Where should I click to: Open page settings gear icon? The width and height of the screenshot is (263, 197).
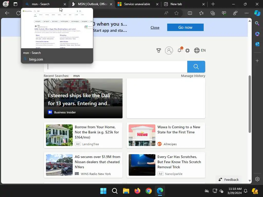[187, 51]
